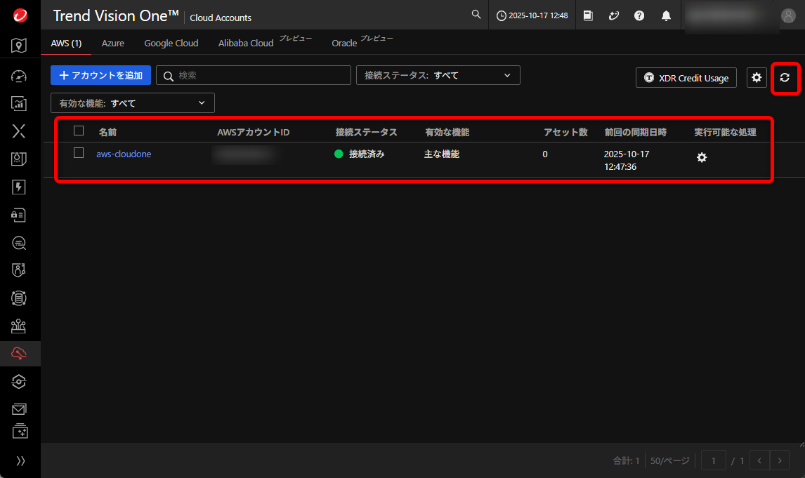The height and width of the screenshot is (478, 805).
Task: Click the settings gear beside XDR Credit Usage
Action: click(757, 77)
